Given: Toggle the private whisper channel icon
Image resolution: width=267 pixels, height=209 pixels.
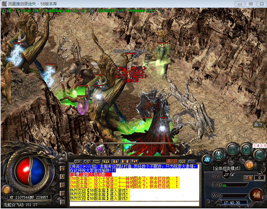Looking at the screenshot, I should click(62, 194).
